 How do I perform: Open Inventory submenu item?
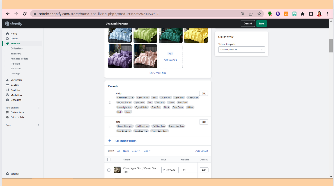point(16,54)
